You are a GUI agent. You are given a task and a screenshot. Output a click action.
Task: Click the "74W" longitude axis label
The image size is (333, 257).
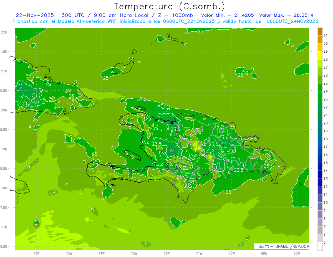[x=102, y=253]
